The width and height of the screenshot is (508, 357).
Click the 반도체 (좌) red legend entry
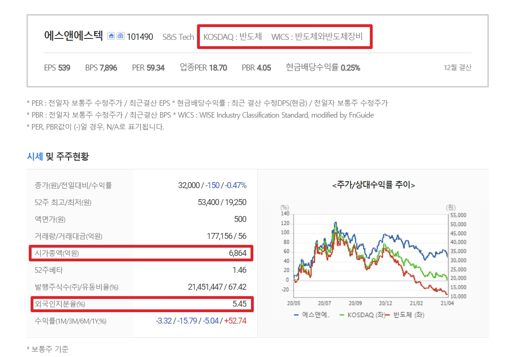tap(405, 315)
